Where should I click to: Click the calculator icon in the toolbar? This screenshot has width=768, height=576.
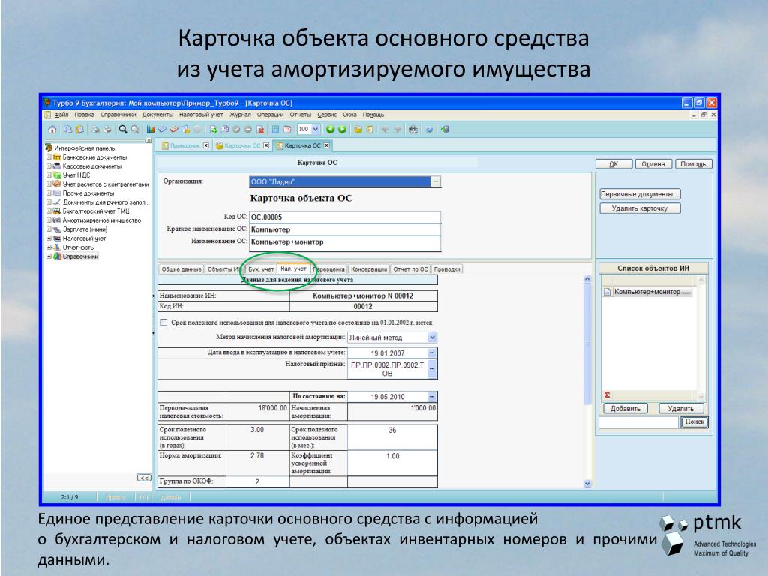pos(274,130)
